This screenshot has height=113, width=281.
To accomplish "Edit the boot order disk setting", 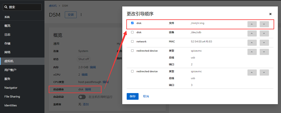I will [x=88, y=89].
